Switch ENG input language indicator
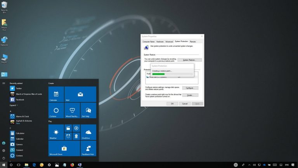 click(x=287, y=165)
